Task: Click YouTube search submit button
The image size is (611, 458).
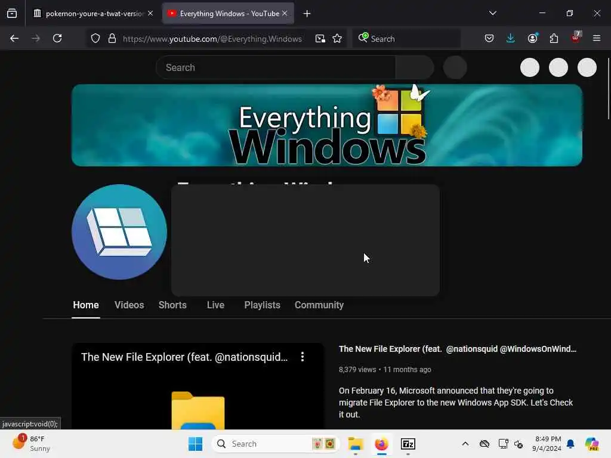Action: (415, 68)
